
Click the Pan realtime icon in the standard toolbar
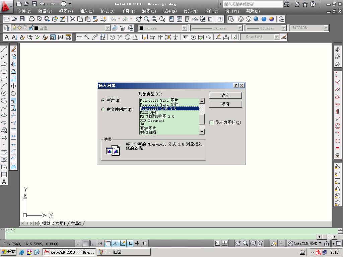tap(139, 19)
